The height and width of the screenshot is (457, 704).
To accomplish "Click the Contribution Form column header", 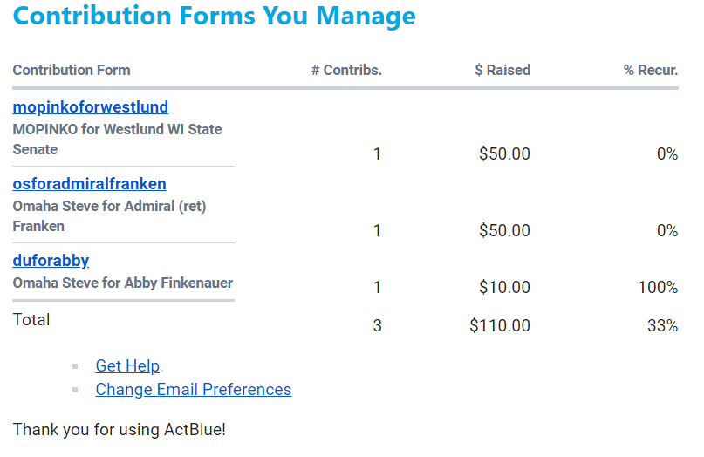I will click(72, 70).
